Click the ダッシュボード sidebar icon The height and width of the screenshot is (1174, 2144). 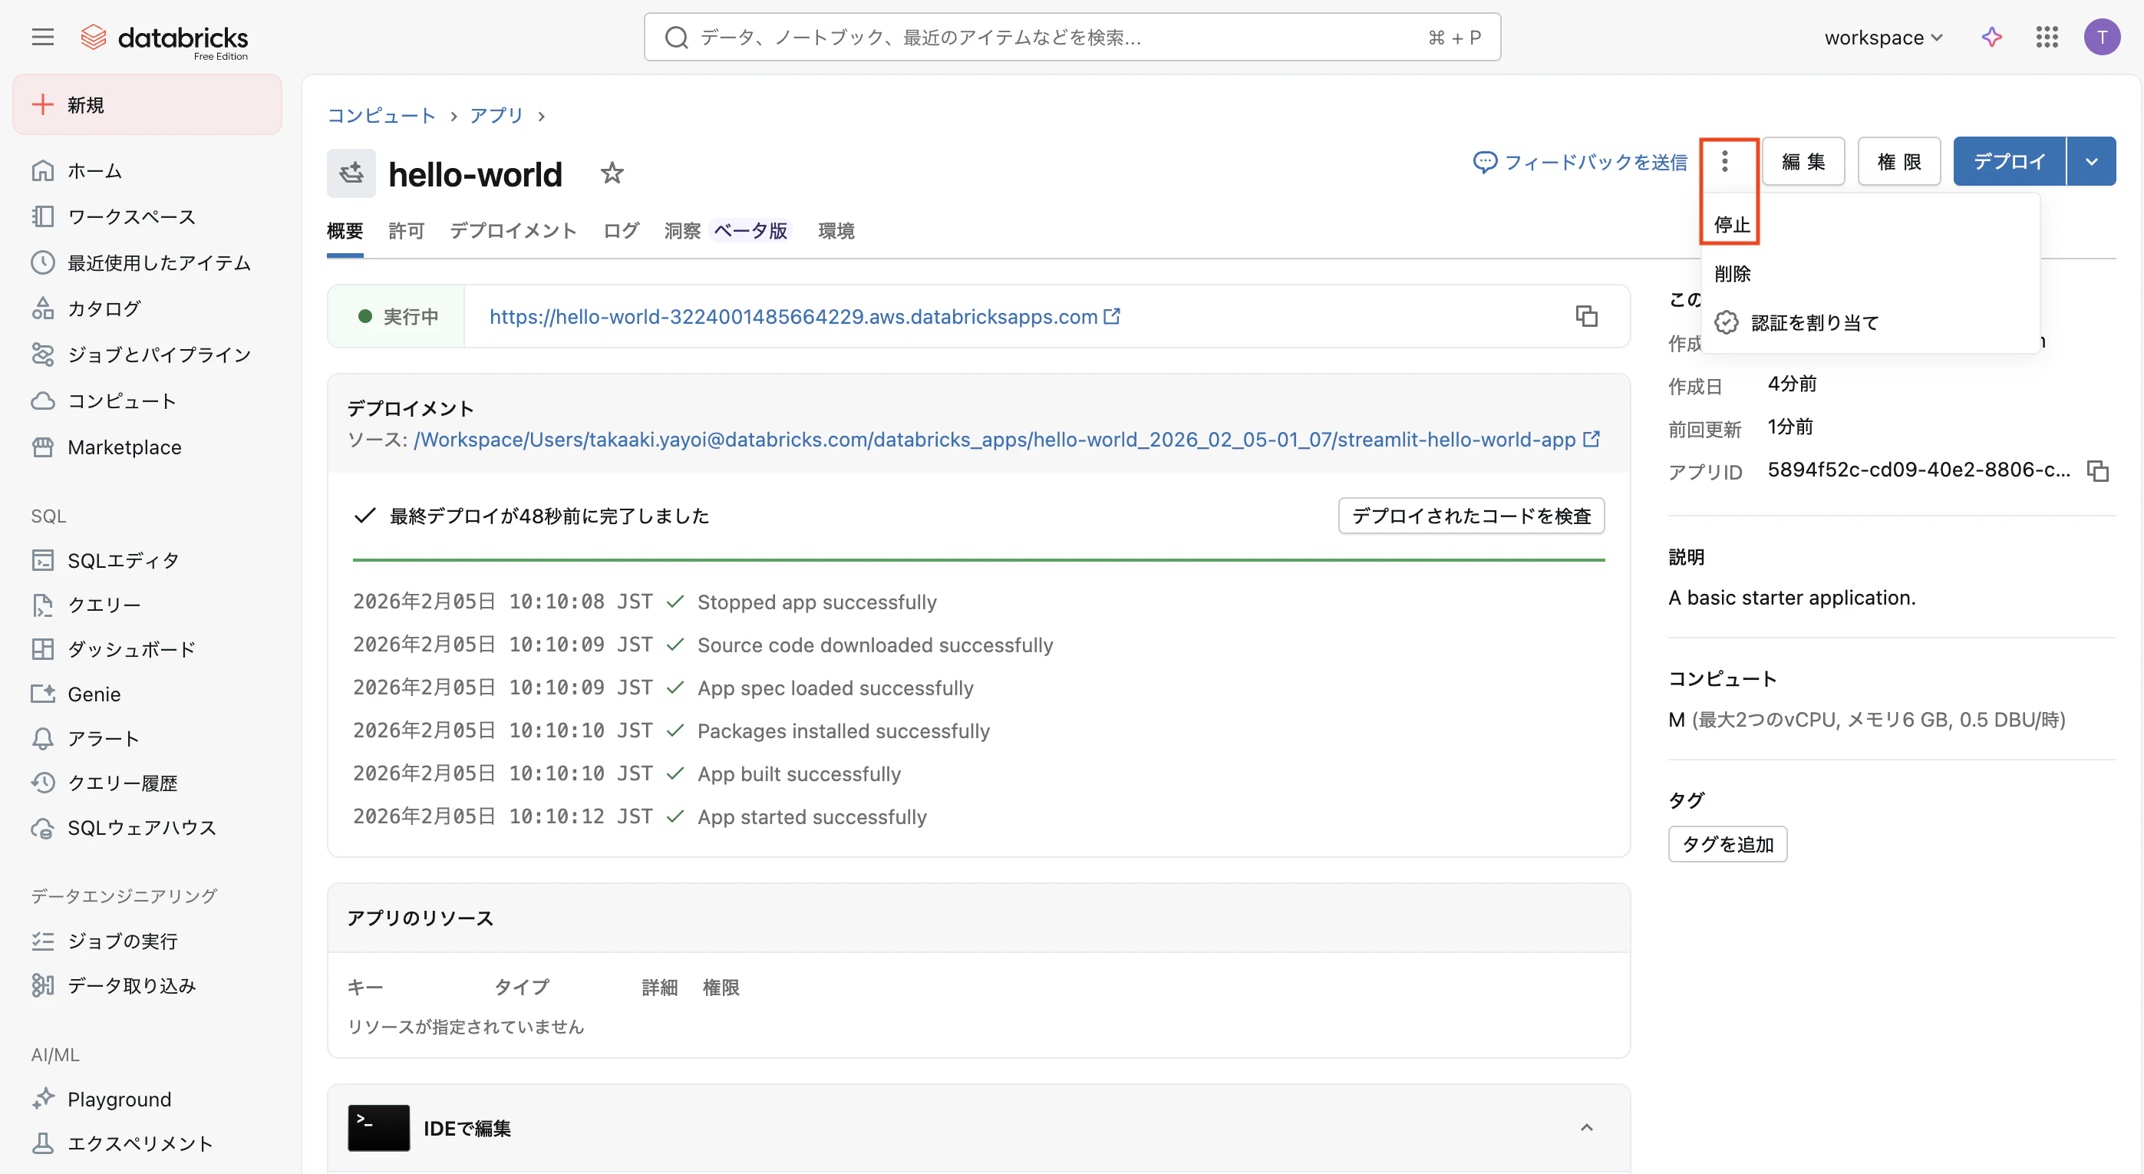pos(44,649)
